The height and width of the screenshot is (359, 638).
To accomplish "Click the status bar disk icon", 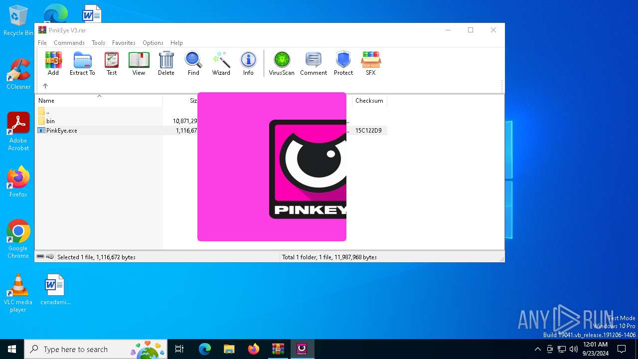I will tap(40, 257).
